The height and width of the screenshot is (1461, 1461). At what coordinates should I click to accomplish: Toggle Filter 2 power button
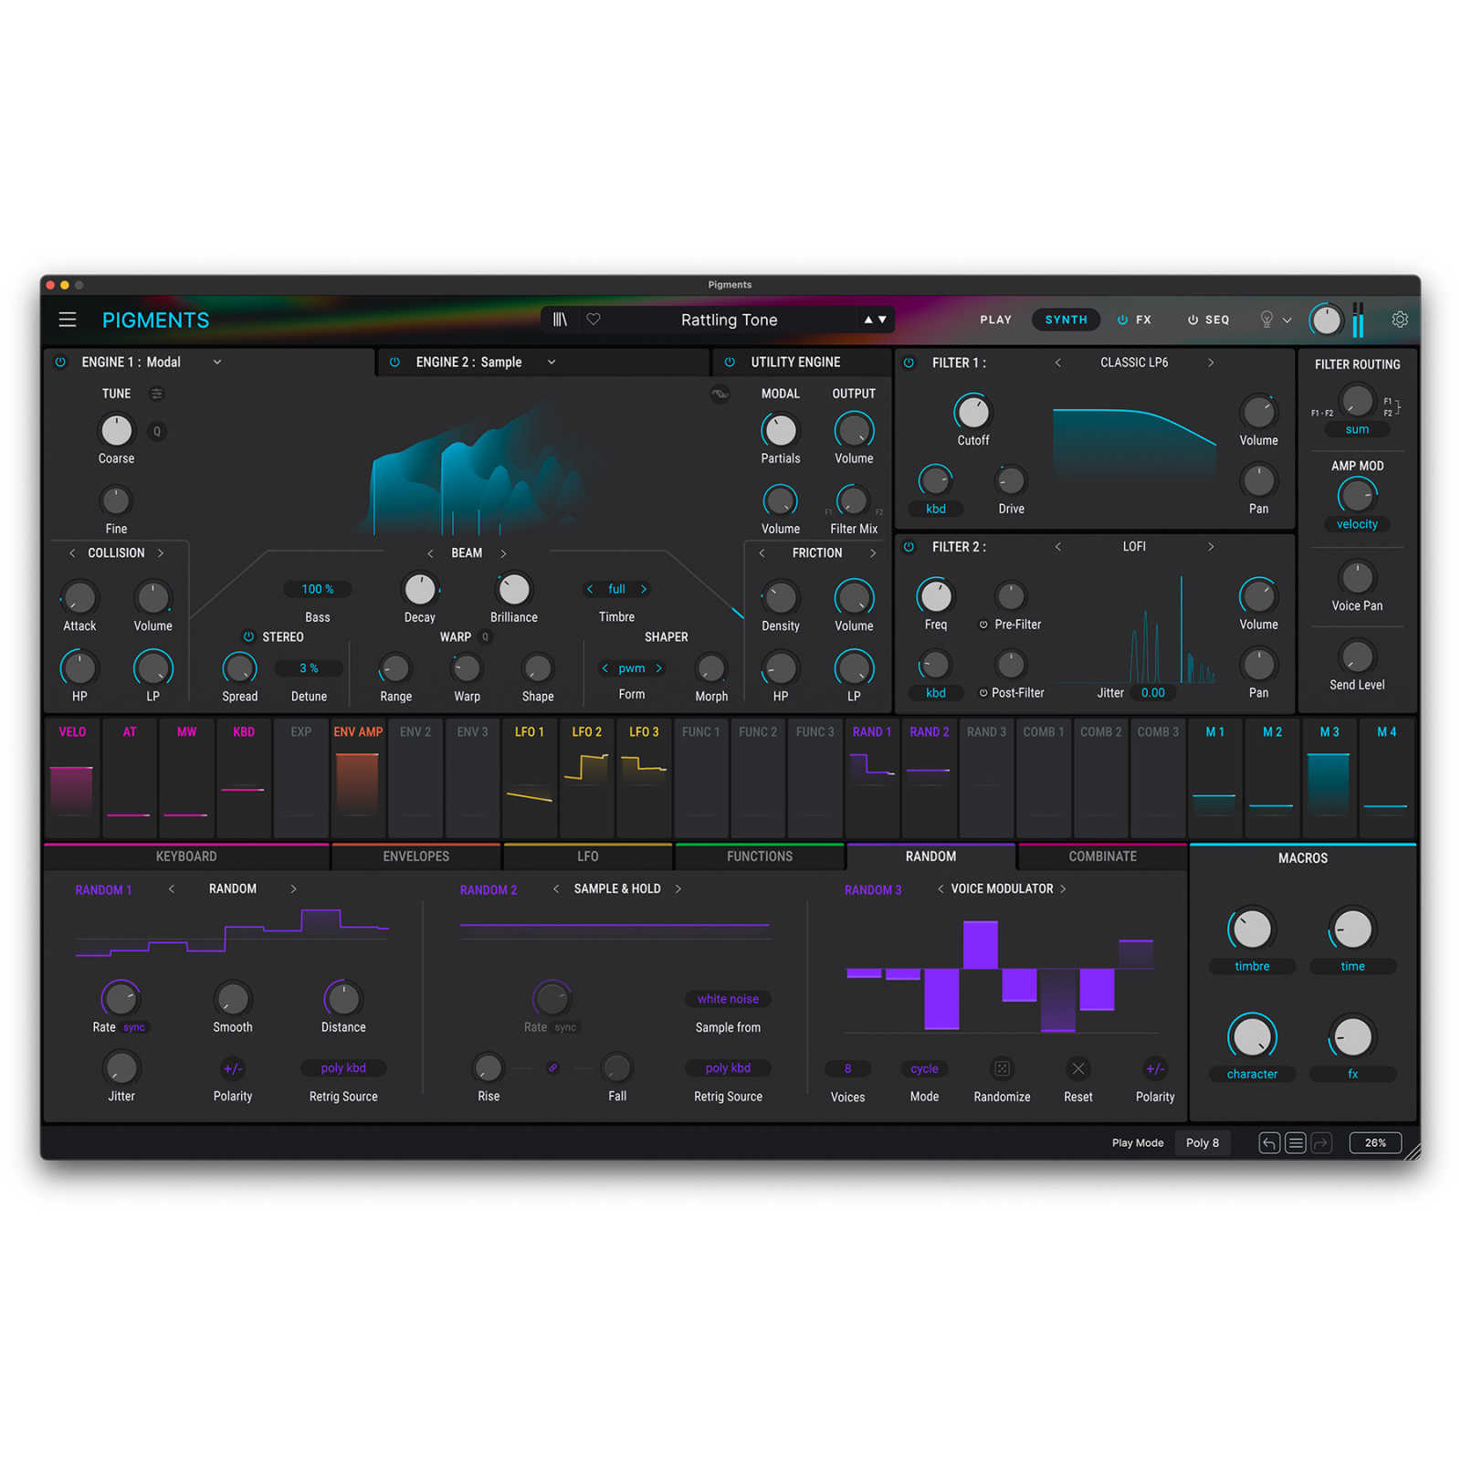pyautogui.click(x=909, y=547)
